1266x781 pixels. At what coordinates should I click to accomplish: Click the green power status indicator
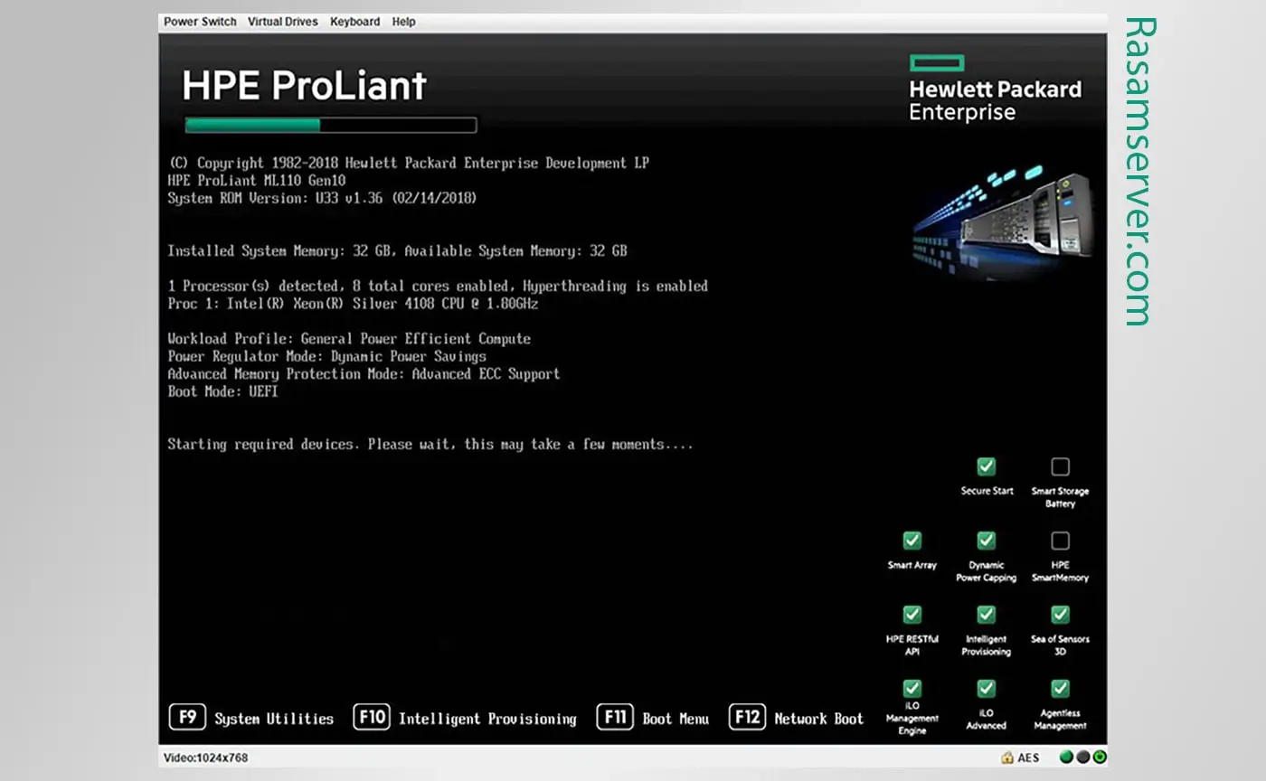1099,757
